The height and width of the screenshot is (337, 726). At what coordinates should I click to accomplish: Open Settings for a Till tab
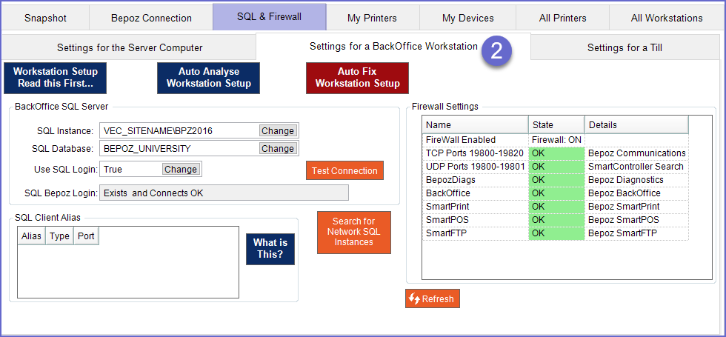625,47
